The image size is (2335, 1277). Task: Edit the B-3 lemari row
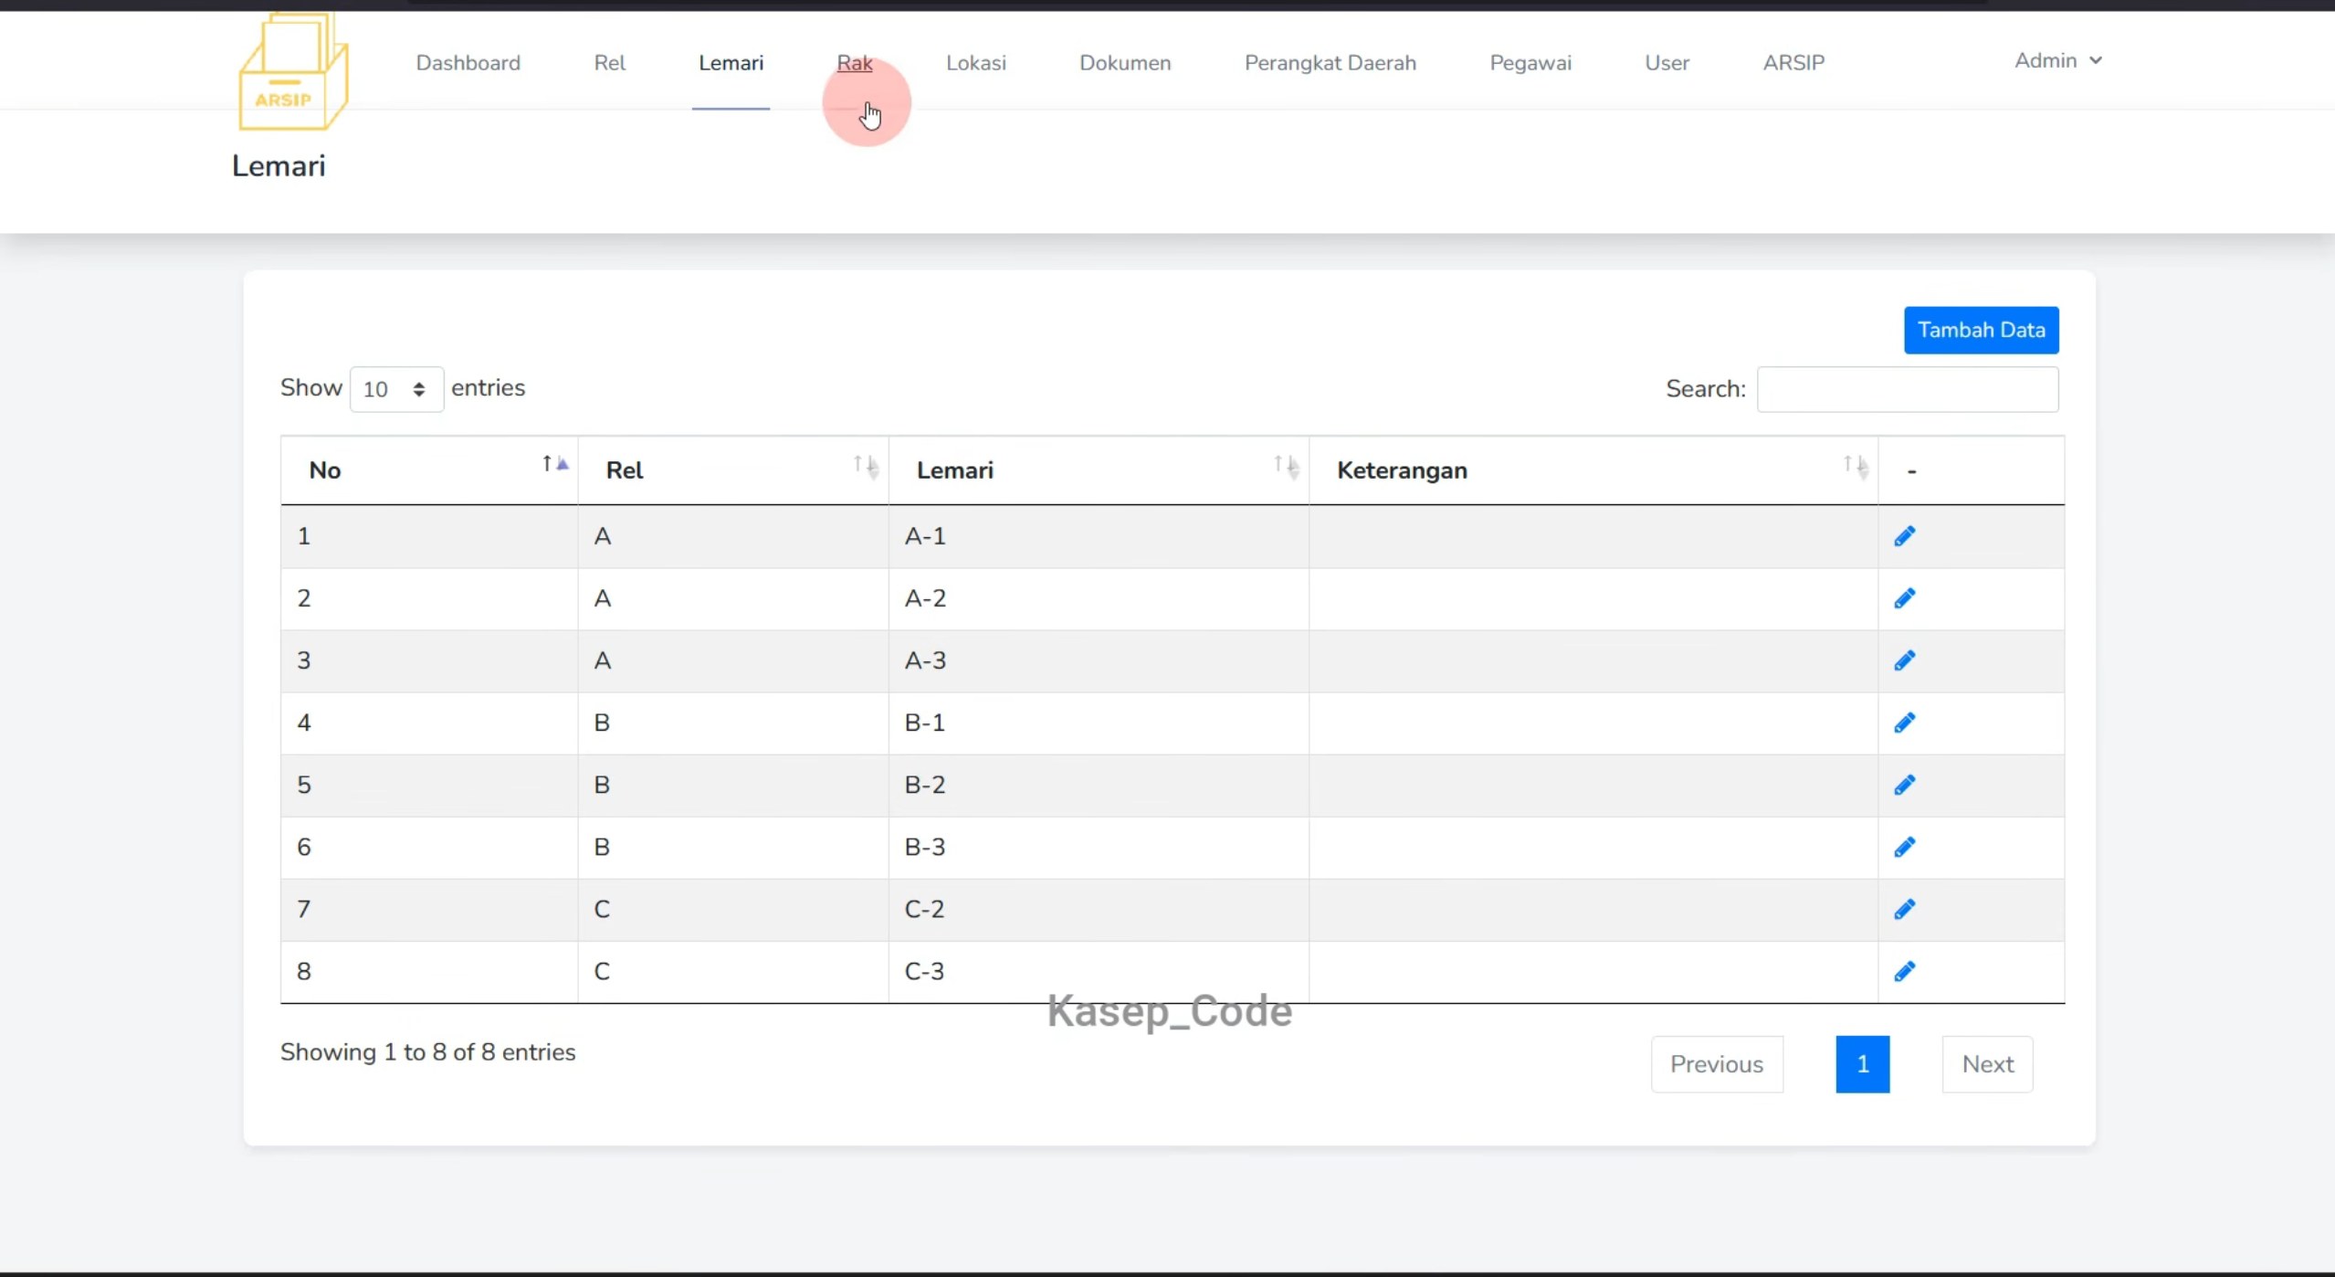(x=1904, y=847)
